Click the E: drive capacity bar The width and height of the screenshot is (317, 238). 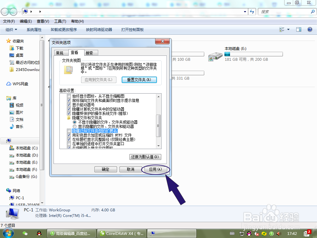coord(253,54)
